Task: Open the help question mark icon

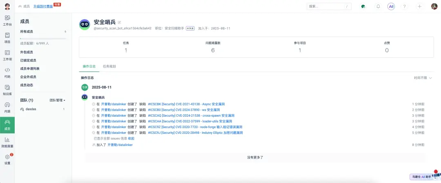Action: click(404, 7)
